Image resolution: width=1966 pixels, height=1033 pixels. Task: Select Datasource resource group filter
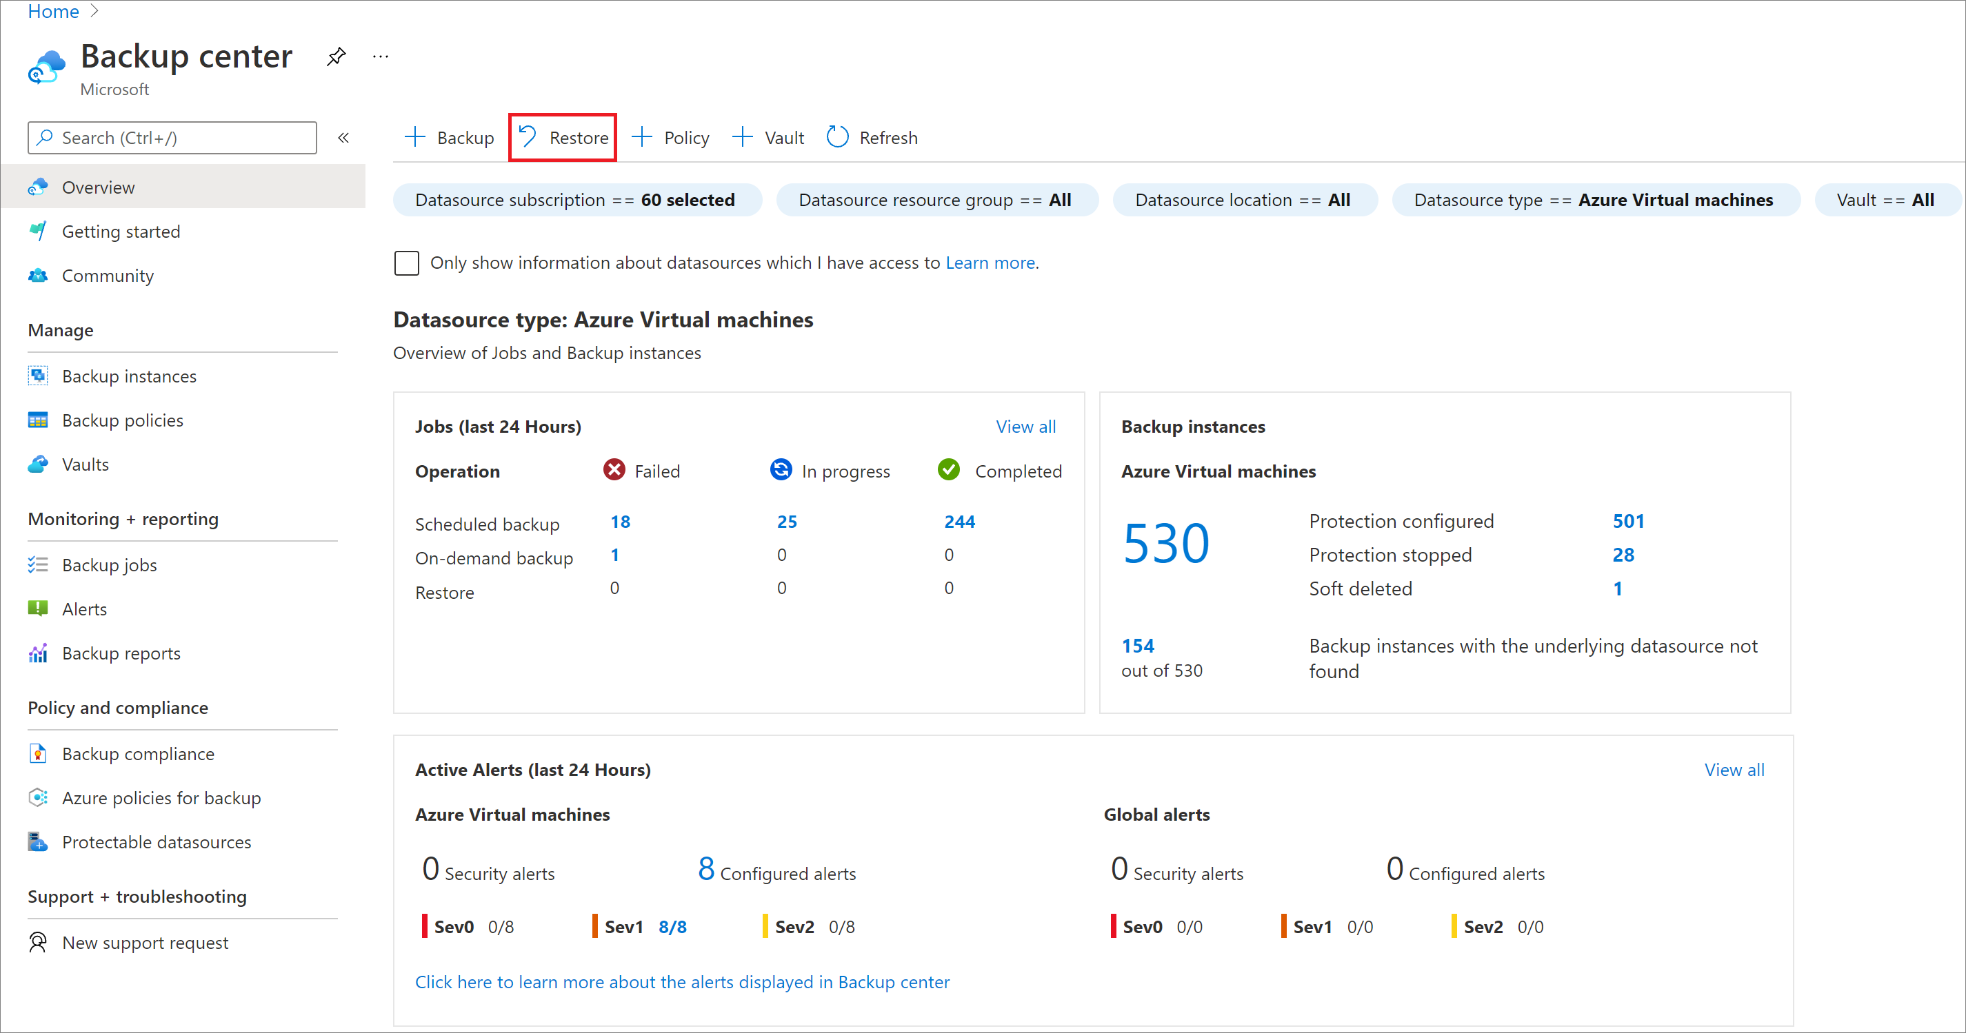[x=936, y=200]
